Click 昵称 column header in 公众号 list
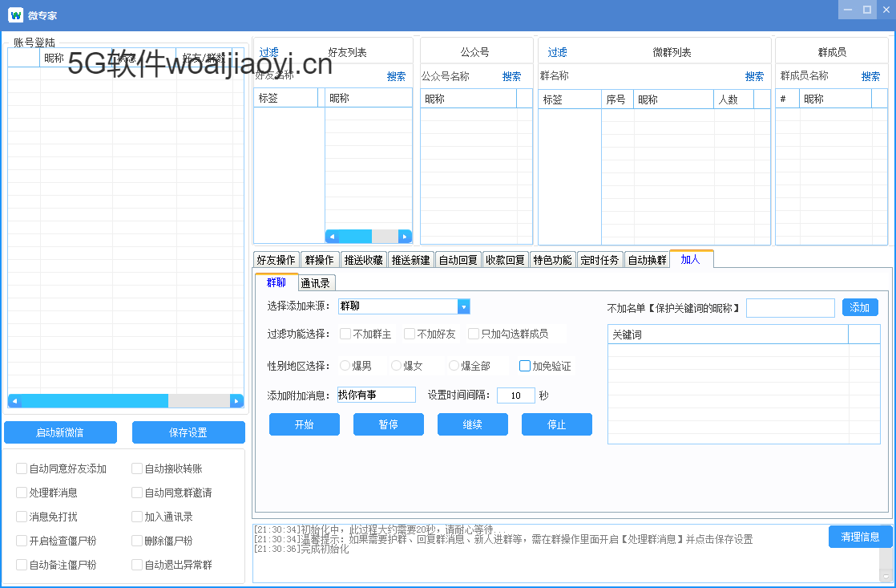896x588 pixels. [469, 99]
